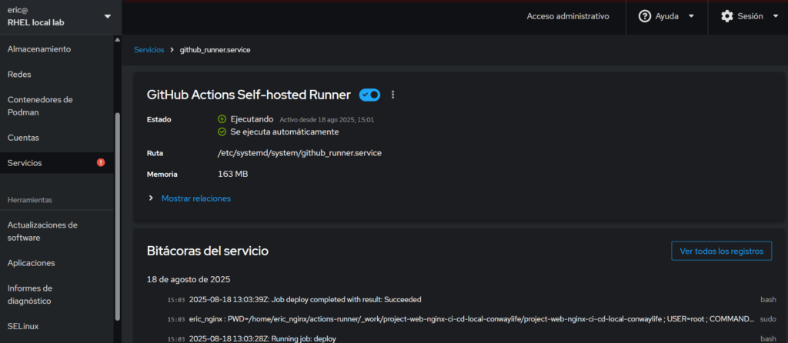Click the red alert badge on Servicios

pyautogui.click(x=101, y=162)
